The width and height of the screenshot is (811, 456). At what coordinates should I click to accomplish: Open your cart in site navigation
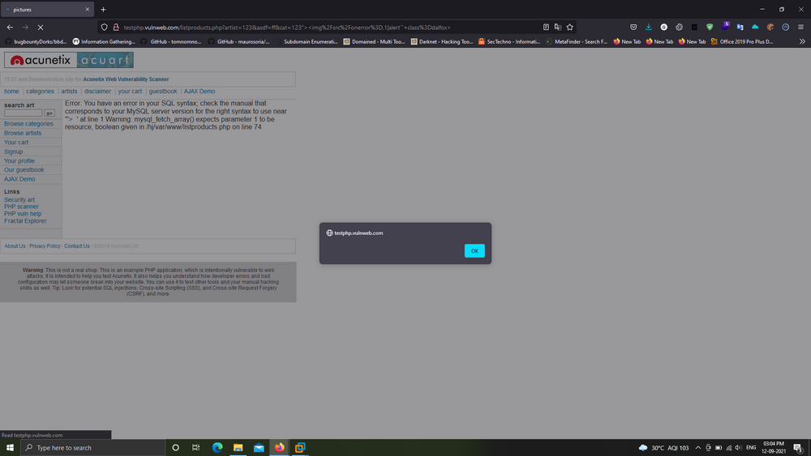130,92
